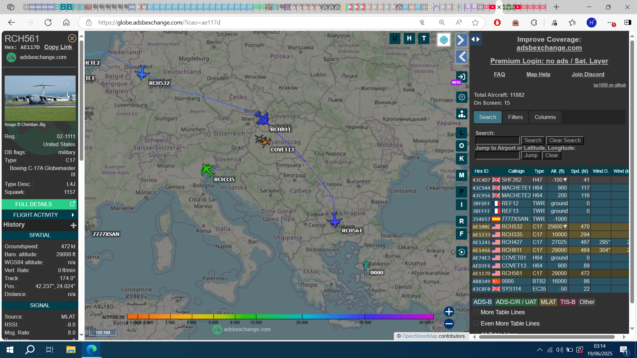This screenshot has width=637, height=358.
Task: Open the replay history clock icon
Action: tap(461, 252)
